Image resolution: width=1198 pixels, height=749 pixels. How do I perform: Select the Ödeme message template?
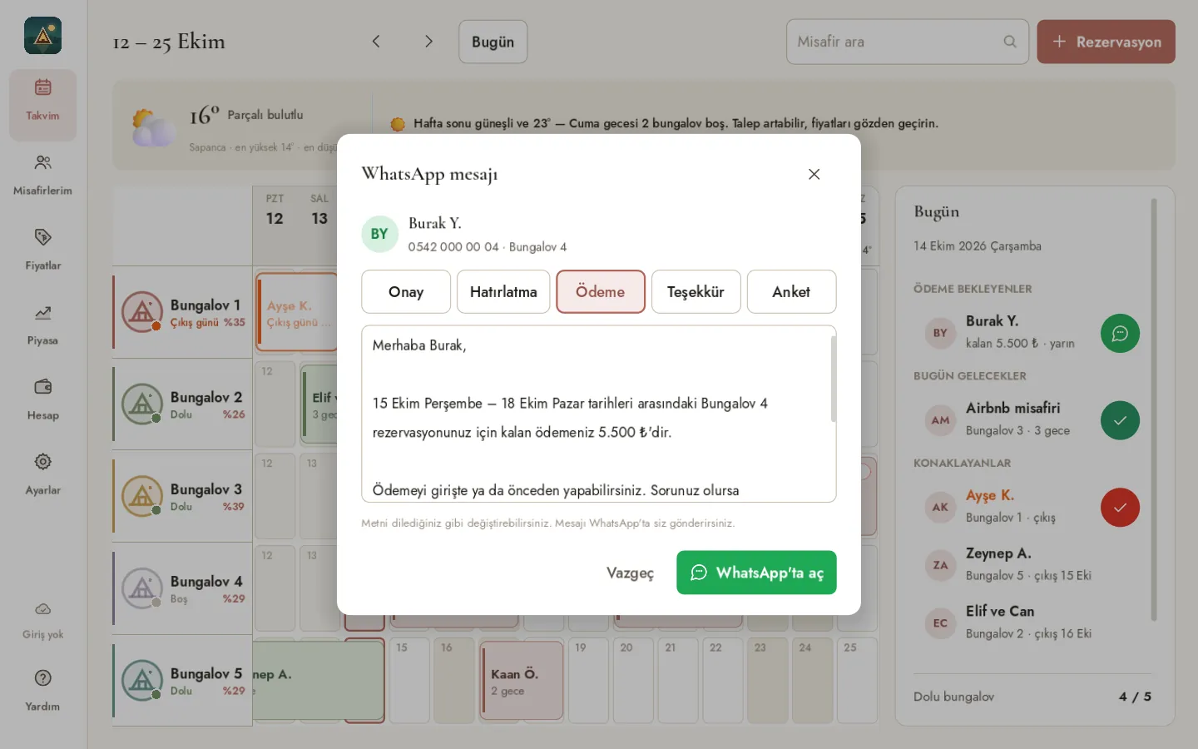coord(601,292)
